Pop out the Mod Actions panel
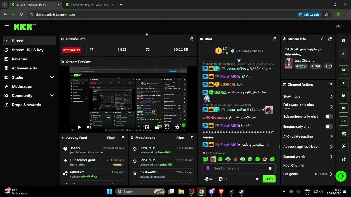Image resolution: width=351 pixels, height=197 pixels. (191, 138)
